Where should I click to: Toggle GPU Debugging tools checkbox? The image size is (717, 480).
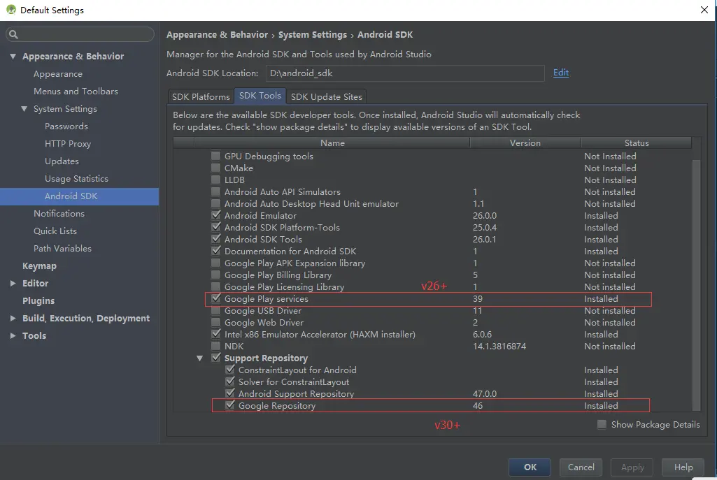(216, 157)
